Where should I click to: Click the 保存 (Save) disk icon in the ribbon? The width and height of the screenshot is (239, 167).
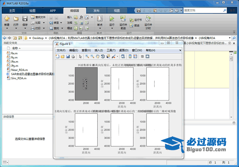tap(25, 18)
